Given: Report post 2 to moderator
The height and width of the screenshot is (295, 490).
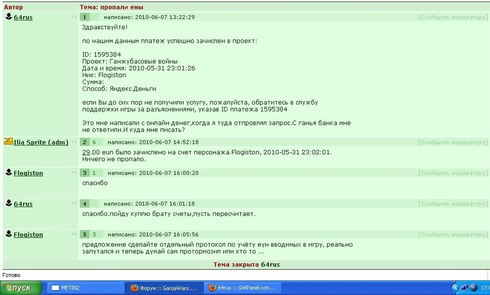Looking at the screenshot, I should pos(453,142).
